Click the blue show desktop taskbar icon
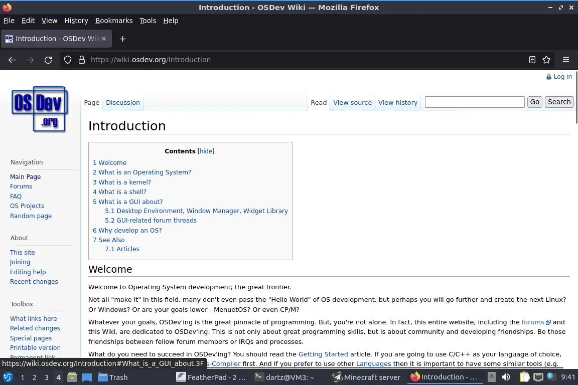The image size is (578, 385). click(87, 377)
